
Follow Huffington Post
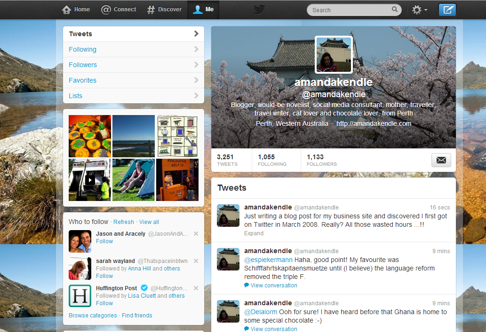pos(104,303)
